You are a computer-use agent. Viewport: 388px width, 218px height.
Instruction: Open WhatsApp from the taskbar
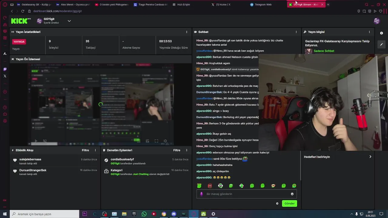144,214
